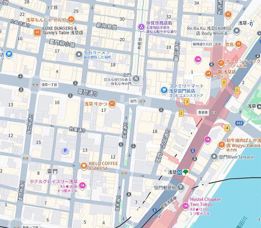261x228 pixels.
Task: Select the ホテルグレイスリー浅草 hotel pin
Action: [82, 186]
